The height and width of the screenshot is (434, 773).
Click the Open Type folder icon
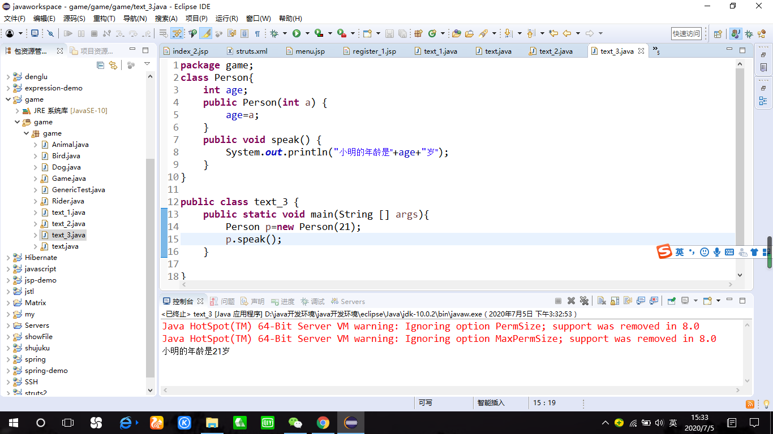456,33
